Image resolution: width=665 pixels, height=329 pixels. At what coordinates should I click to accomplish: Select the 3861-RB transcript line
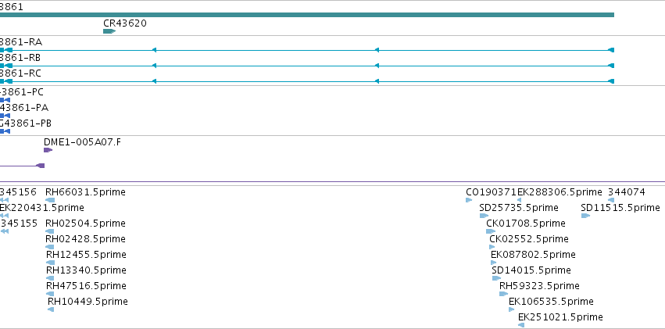pyautogui.click(x=307, y=66)
